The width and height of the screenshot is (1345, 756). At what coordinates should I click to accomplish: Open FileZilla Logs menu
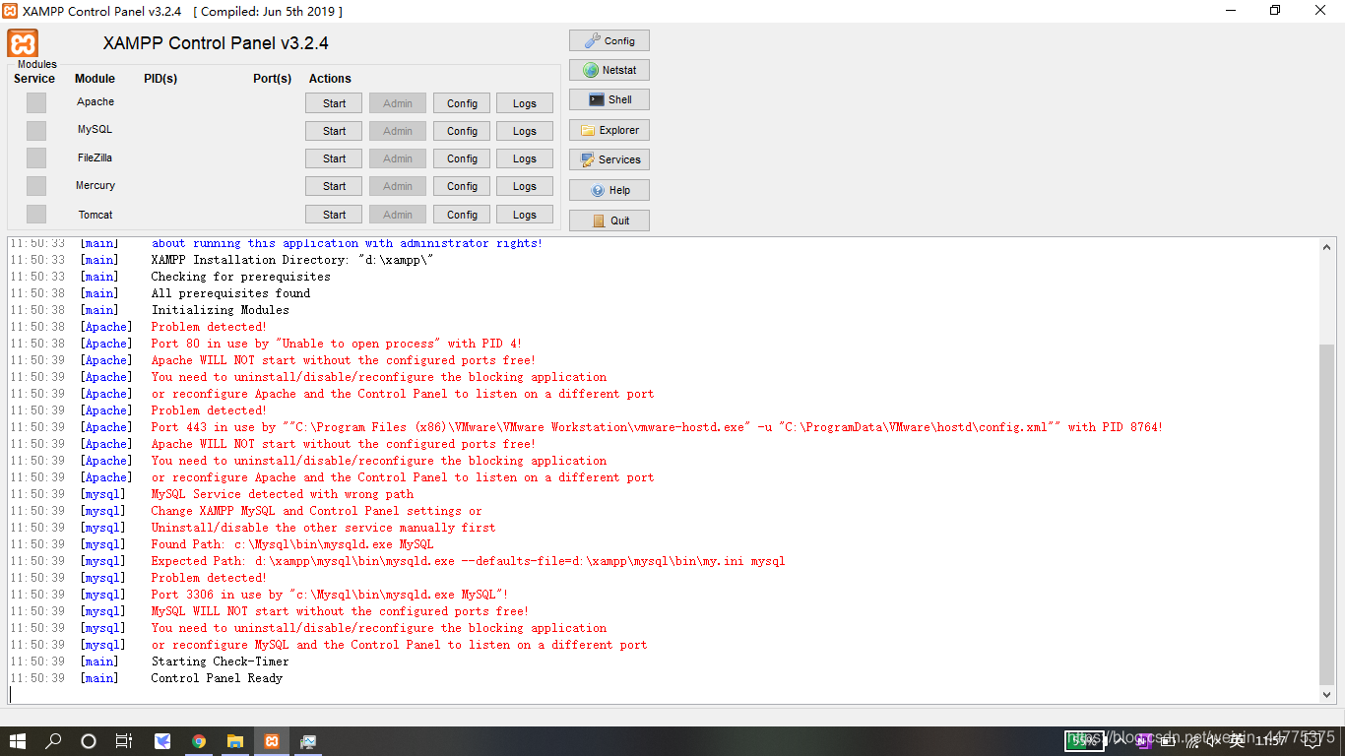click(x=525, y=158)
